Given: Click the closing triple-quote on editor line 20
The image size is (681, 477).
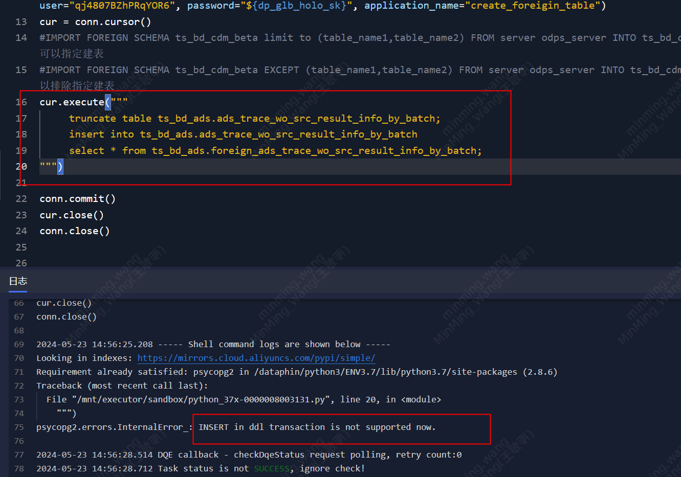Looking at the screenshot, I should coord(49,167).
